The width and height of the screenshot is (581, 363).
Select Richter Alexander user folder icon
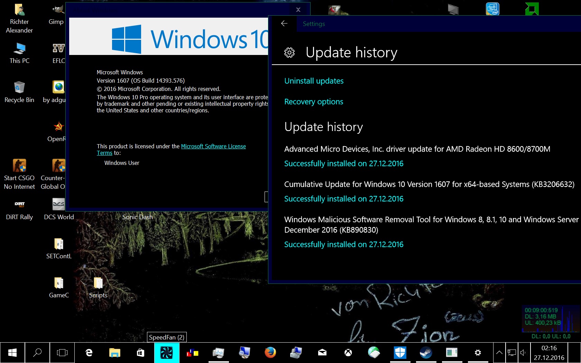tap(19, 19)
